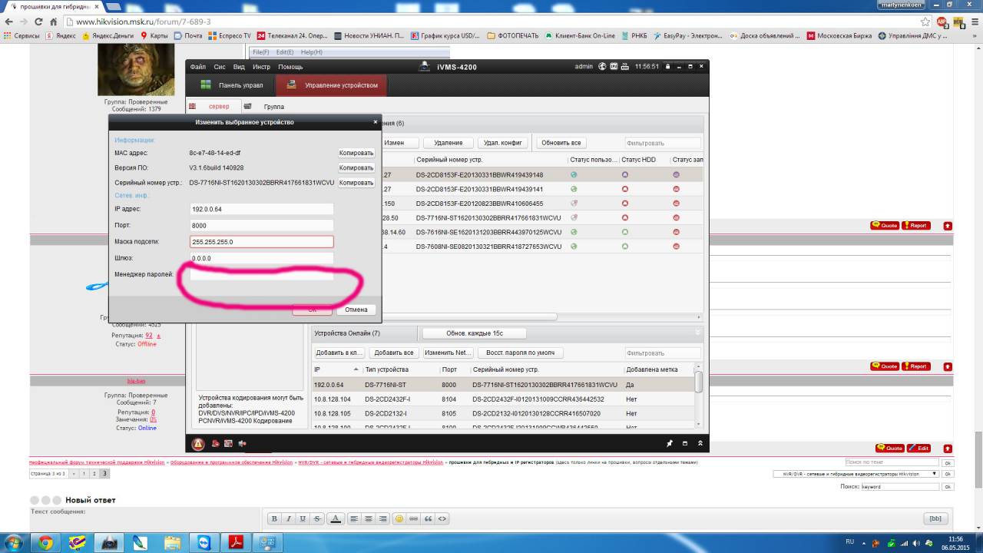This screenshot has width=983, height=553.
Task: Open Adobe Reader from the taskbar
Action: pyautogui.click(x=234, y=543)
